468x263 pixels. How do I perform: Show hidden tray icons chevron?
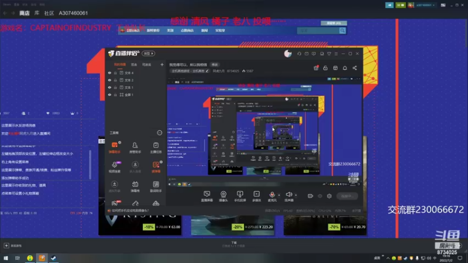[x=388, y=258]
